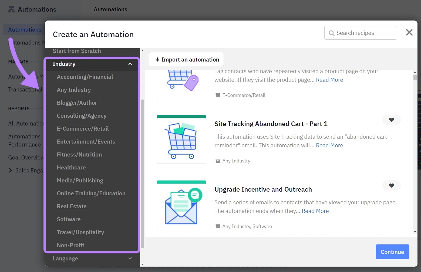Expand the Sales Engagement section in sidebar
The image size is (421, 272).
point(10,170)
